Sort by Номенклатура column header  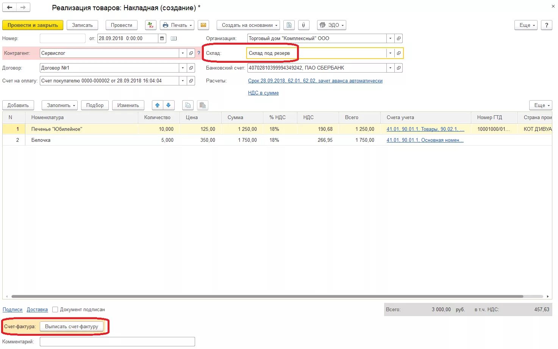click(x=81, y=118)
